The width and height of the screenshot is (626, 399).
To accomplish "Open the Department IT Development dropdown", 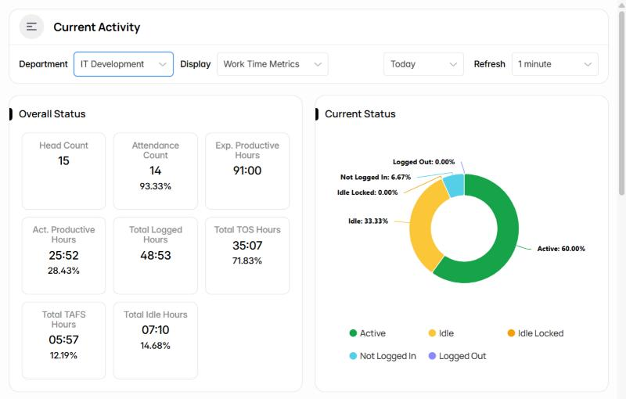I will (x=124, y=64).
